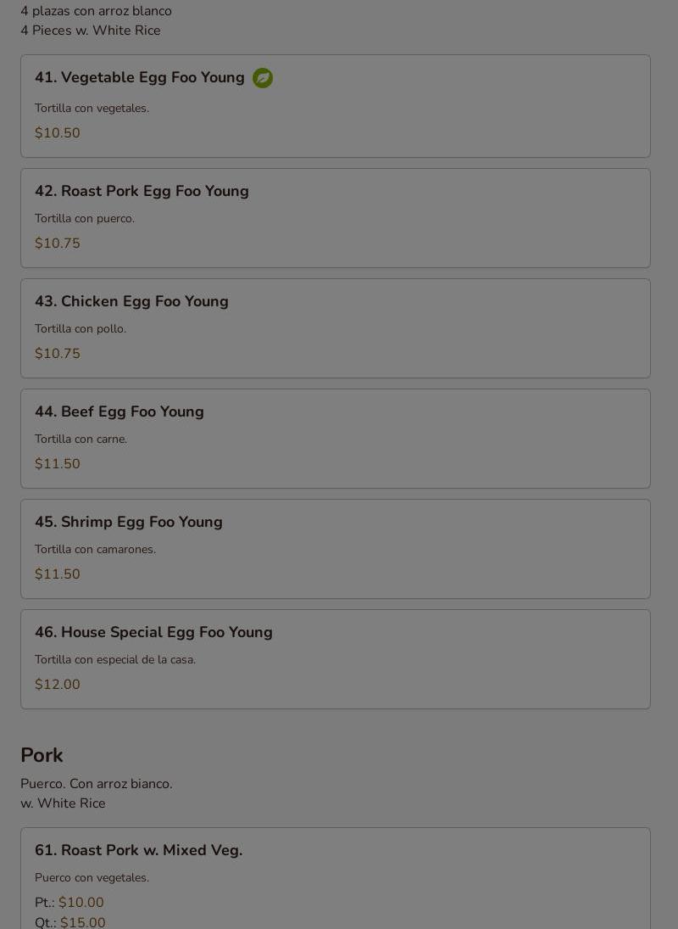Click the Pork section heading
This screenshot has height=929, width=678.
coord(42,755)
